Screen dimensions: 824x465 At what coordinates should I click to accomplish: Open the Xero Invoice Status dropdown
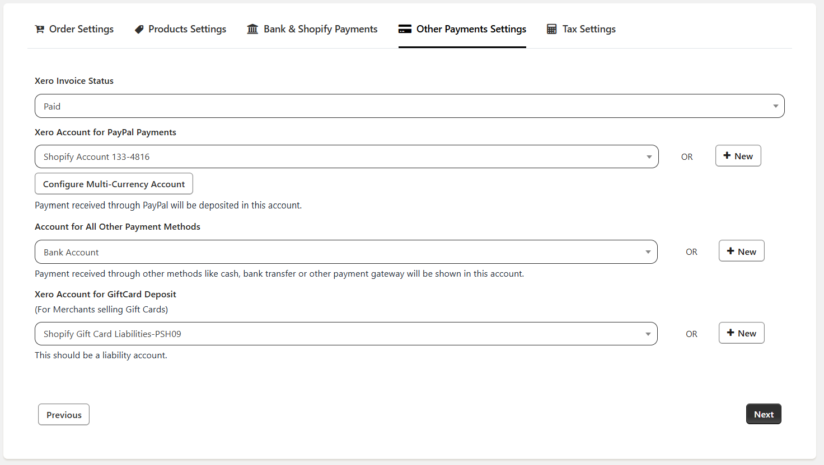point(409,106)
